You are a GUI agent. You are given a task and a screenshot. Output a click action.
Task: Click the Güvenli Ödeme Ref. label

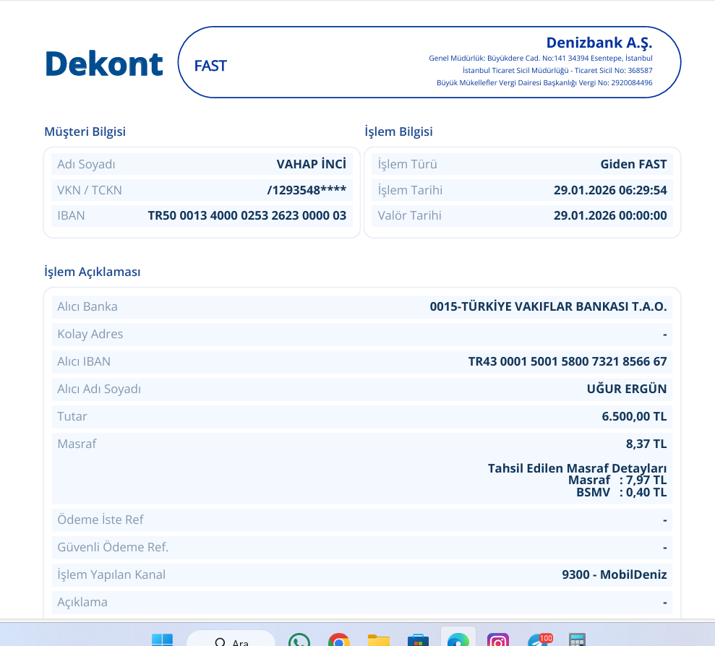113,547
